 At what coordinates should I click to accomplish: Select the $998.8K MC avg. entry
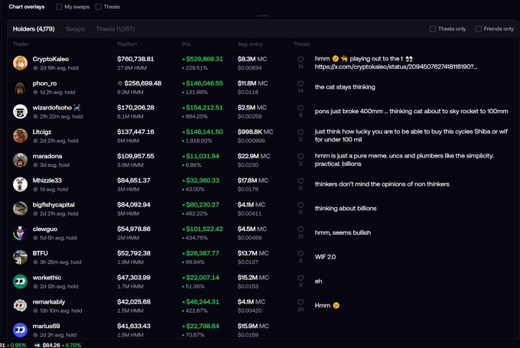click(x=255, y=132)
